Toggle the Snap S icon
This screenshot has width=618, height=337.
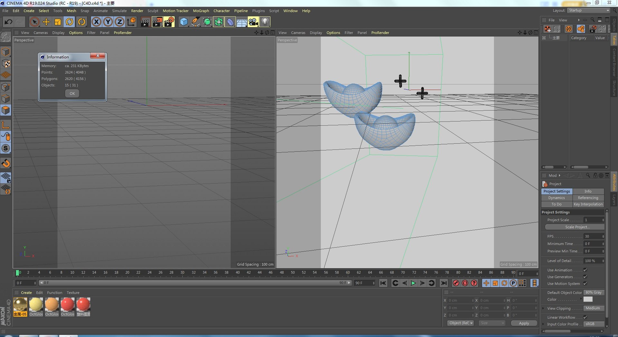click(6, 148)
